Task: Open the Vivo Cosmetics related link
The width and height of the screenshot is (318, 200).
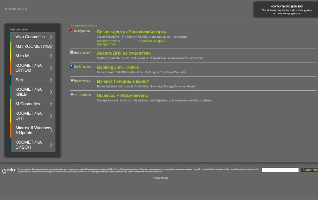Action: pyautogui.click(x=33, y=37)
